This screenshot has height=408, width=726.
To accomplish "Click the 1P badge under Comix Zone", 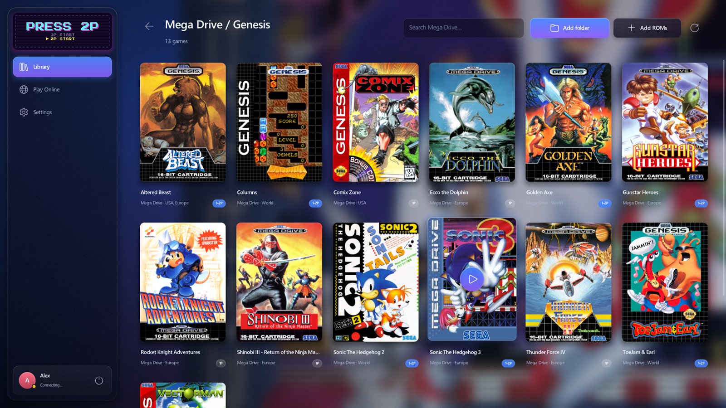I will pos(413,203).
